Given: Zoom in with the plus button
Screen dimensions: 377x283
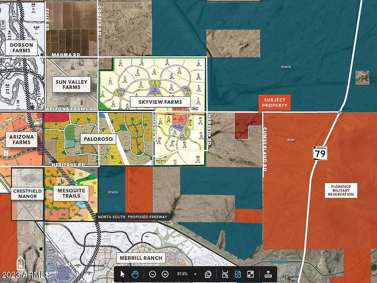Looking at the screenshot, I should 165,274.
